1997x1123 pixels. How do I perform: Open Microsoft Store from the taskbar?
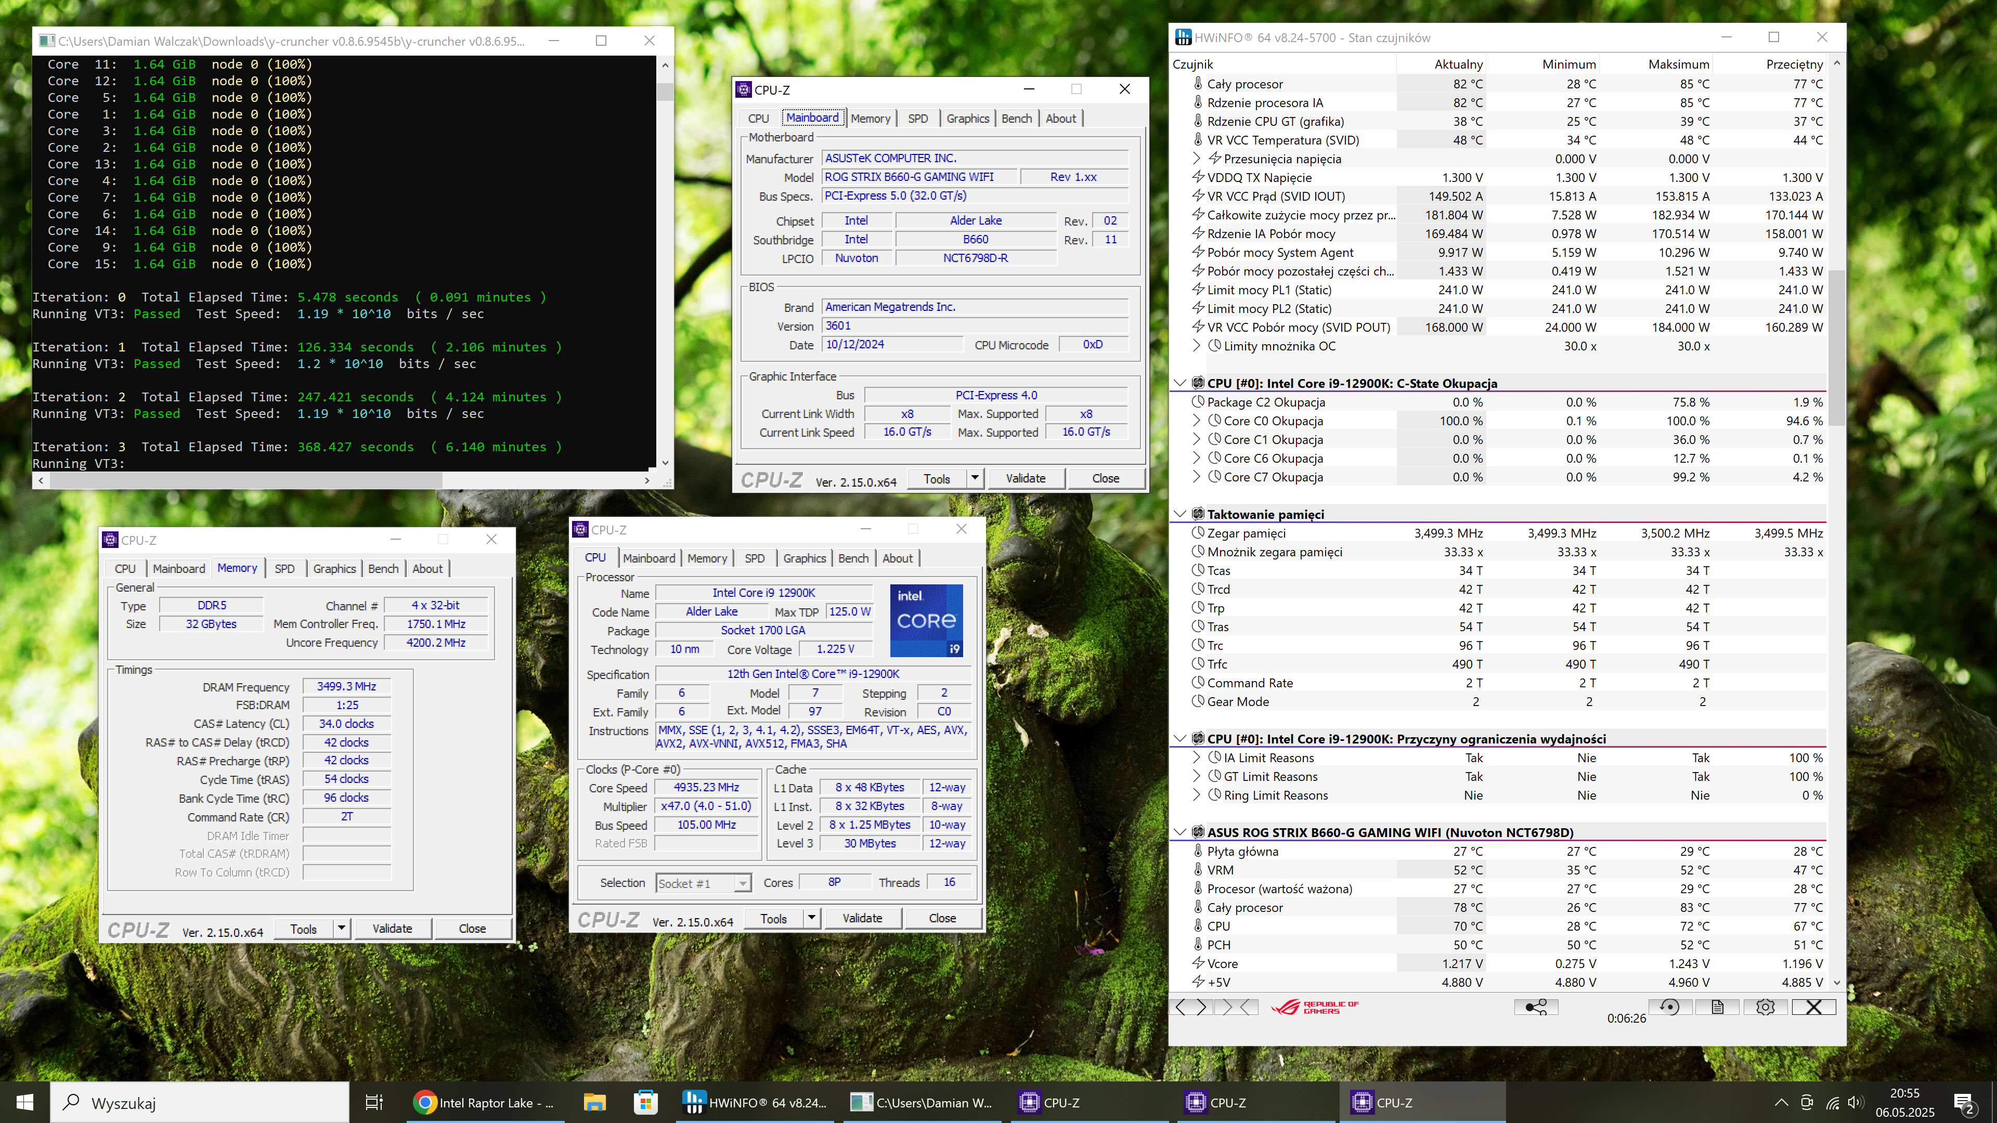[645, 1102]
